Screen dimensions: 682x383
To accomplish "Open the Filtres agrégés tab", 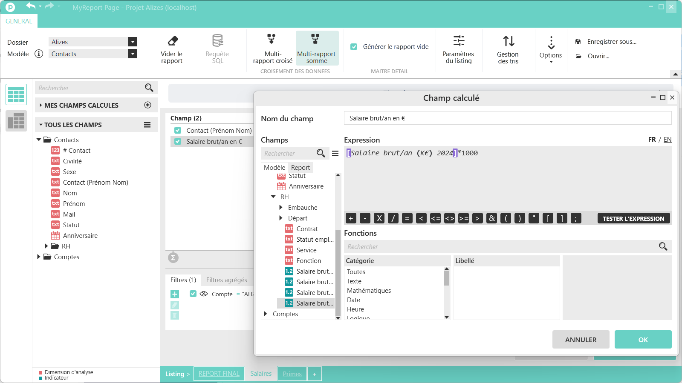I will [x=226, y=280].
